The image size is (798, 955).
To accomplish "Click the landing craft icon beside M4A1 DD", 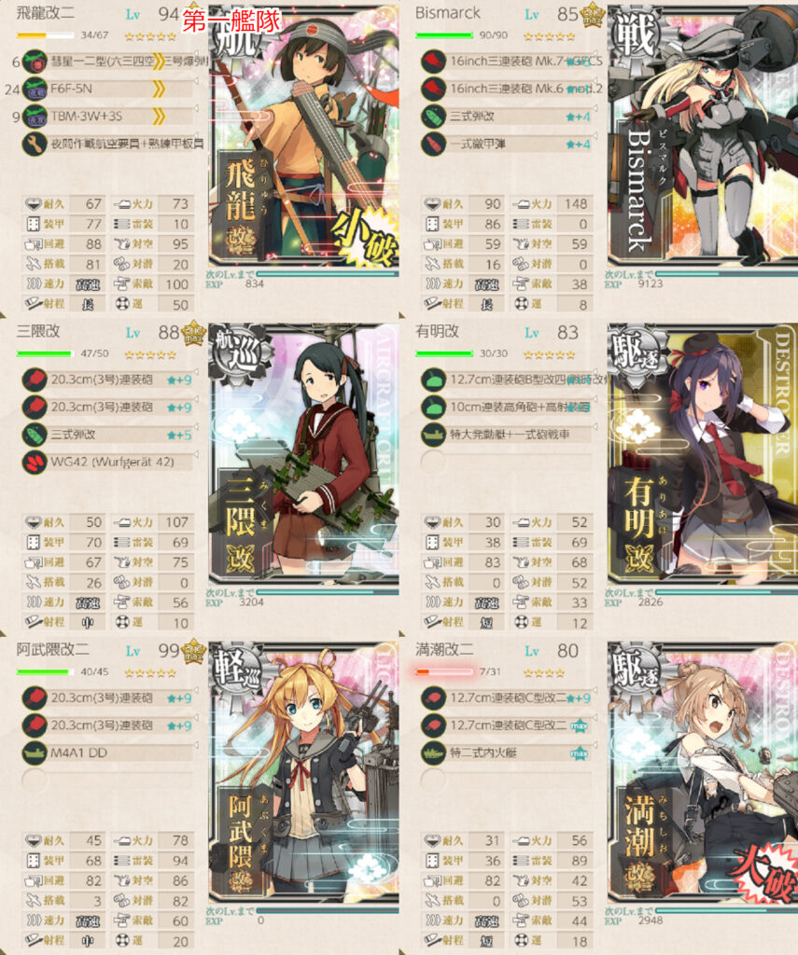I will point(35,754).
